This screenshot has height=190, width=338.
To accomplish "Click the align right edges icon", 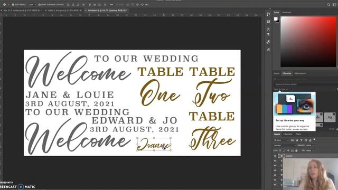I will click(78, 5).
